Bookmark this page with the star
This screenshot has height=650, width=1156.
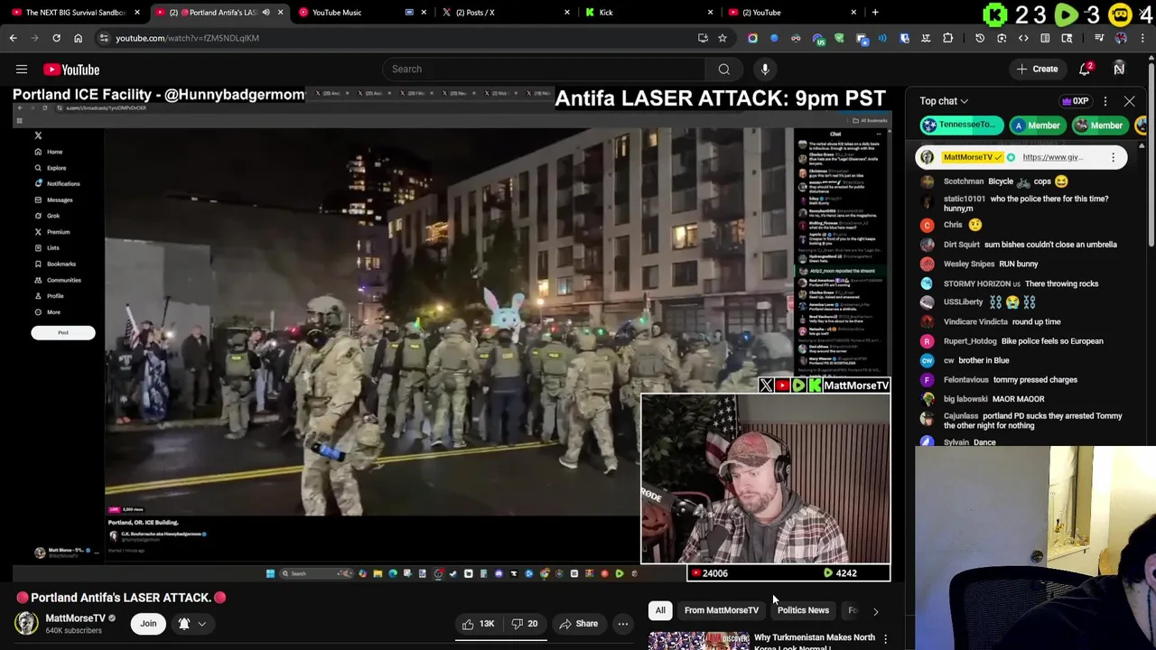[722, 38]
